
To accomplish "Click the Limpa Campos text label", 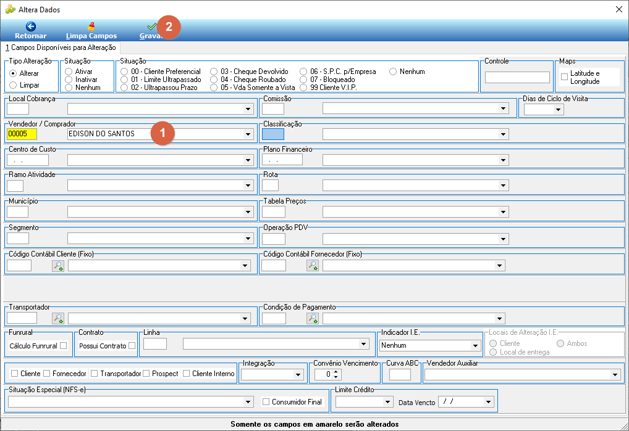I will (91, 36).
